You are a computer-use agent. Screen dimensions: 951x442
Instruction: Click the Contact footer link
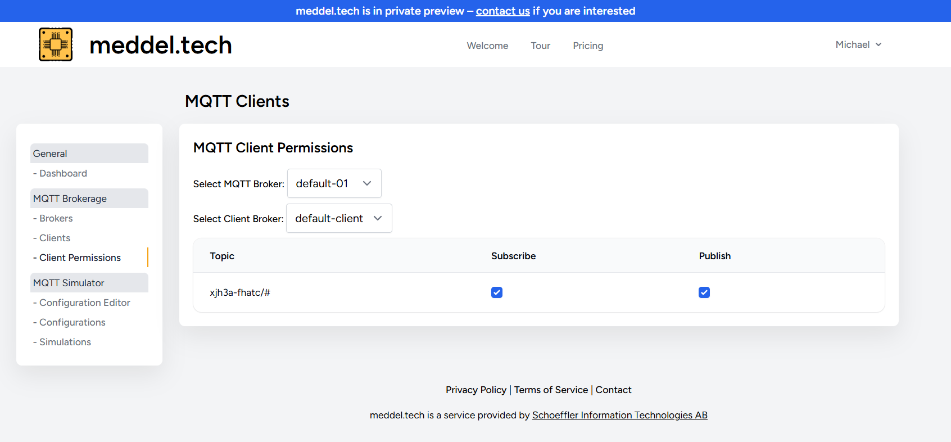tap(613, 390)
